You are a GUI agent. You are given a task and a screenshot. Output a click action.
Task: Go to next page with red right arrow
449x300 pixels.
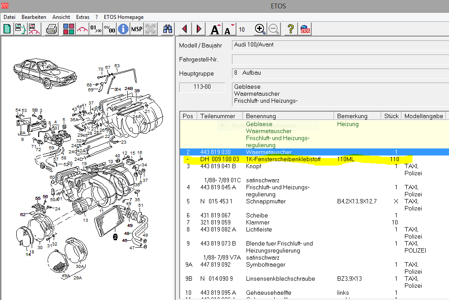[199, 29]
